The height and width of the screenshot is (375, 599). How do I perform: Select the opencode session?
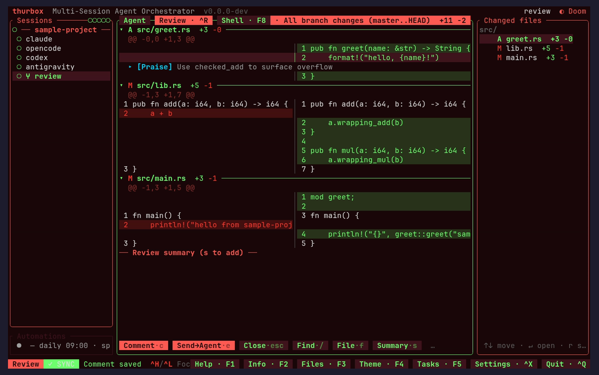tap(61, 48)
